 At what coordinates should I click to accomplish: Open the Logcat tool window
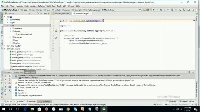tap(19, 101)
